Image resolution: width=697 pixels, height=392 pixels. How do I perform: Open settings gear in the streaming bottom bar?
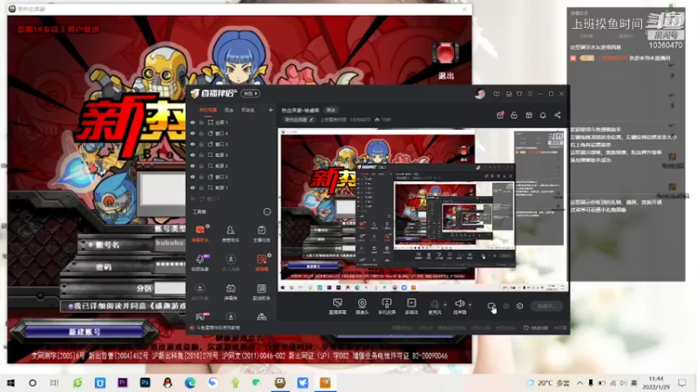(519, 307)
